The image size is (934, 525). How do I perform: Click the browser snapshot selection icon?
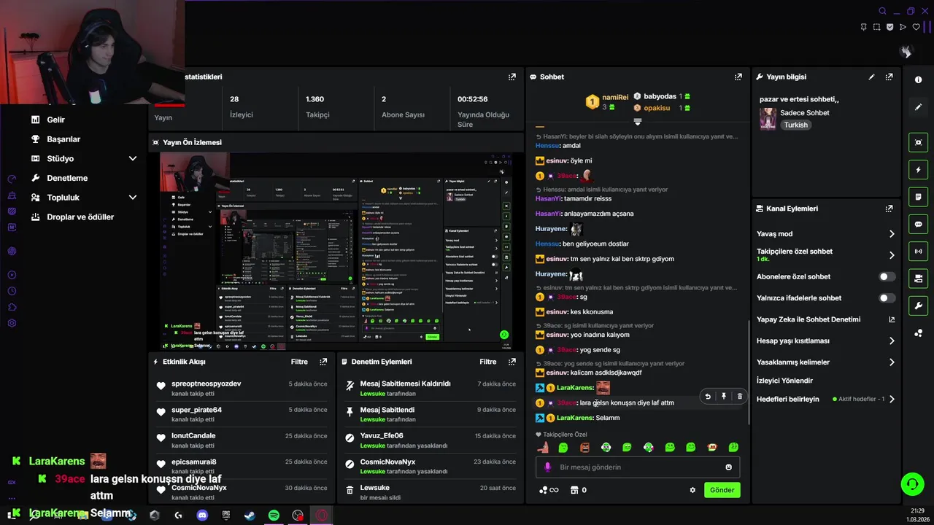pos(877,27)
